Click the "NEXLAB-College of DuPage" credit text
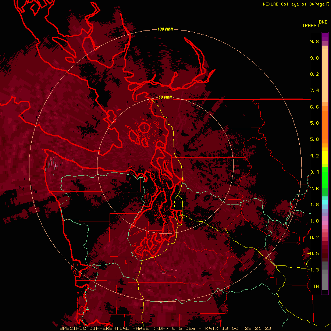Image resolution: width=331 pixels, height=331 pixels. pyautogui.click(x=293, y=4)
